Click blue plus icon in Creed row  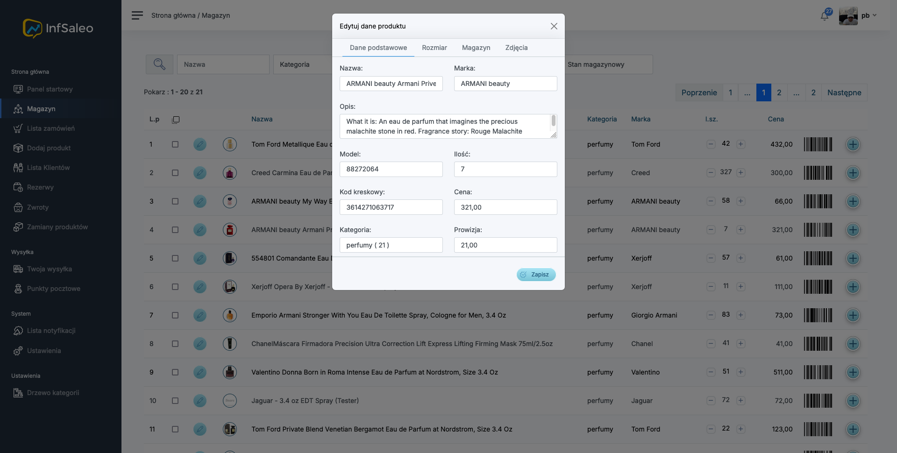coord(853,173)
